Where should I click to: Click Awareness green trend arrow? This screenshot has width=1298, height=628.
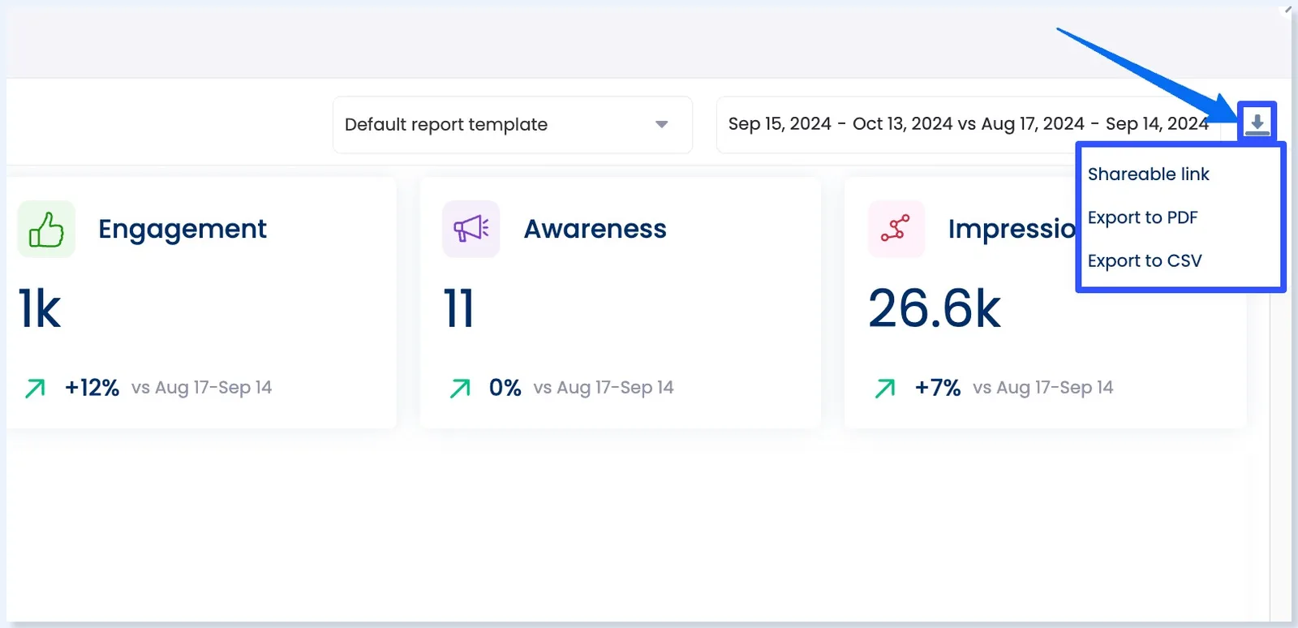460,389
